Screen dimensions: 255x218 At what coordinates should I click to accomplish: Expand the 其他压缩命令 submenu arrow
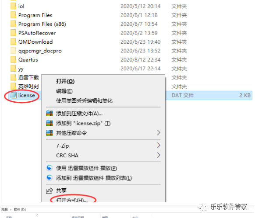(x=159, y=133)
